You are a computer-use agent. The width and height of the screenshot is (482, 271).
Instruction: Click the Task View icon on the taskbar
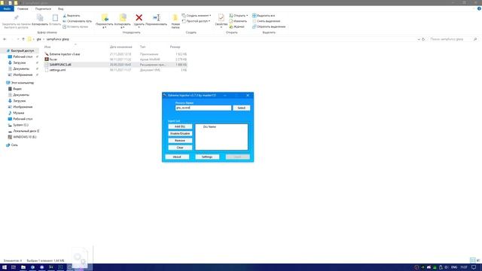[14, 267]
